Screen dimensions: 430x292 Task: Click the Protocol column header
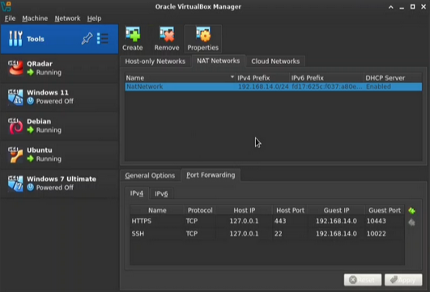(x=200, y=210)
